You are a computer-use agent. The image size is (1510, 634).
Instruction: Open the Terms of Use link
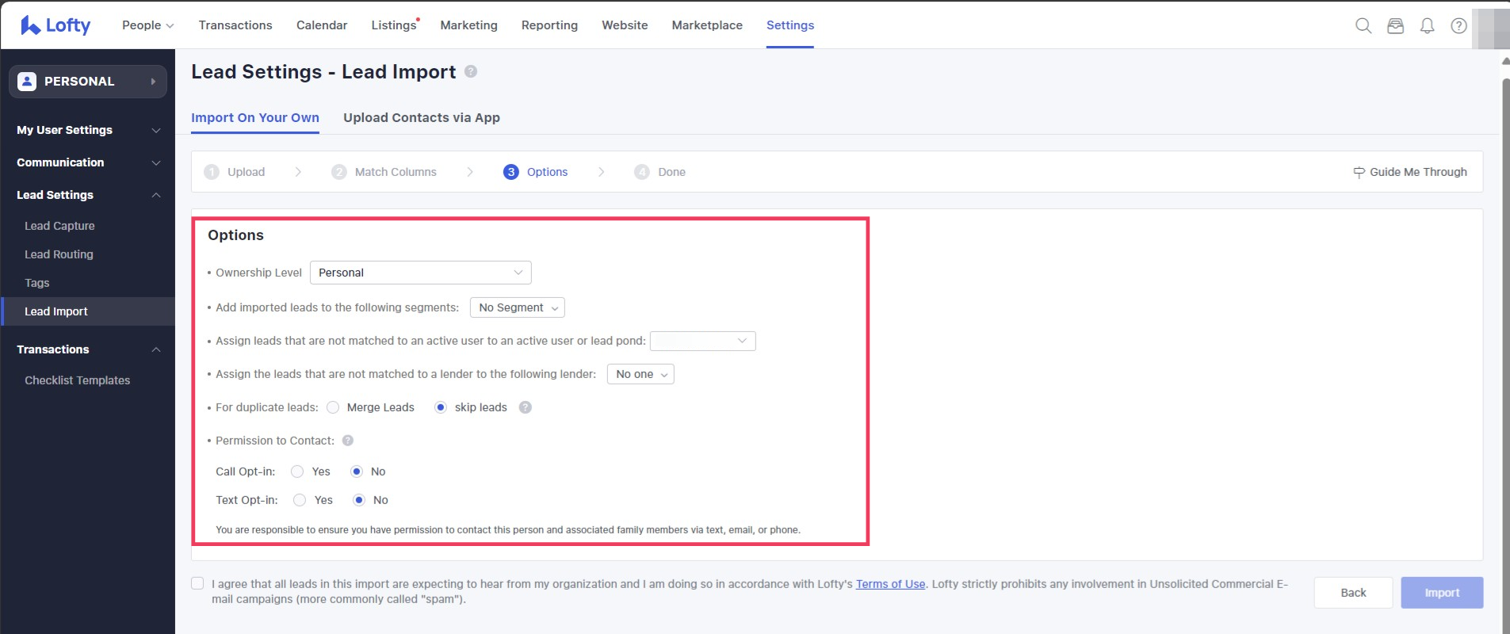coord(890,584)
